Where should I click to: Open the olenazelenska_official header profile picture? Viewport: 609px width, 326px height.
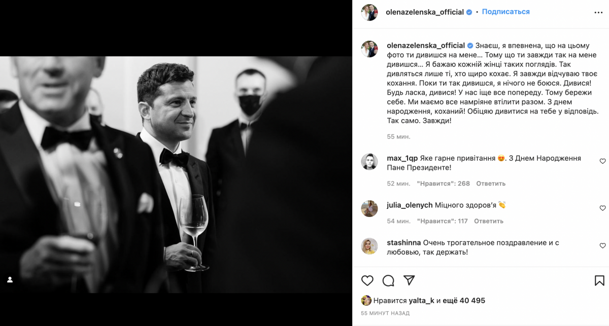369,12
